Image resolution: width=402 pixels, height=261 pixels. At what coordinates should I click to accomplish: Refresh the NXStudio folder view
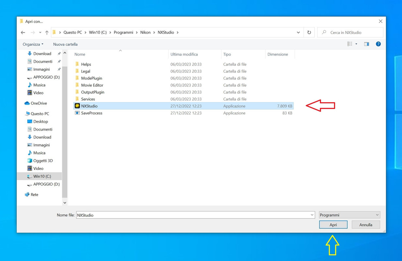309,33
